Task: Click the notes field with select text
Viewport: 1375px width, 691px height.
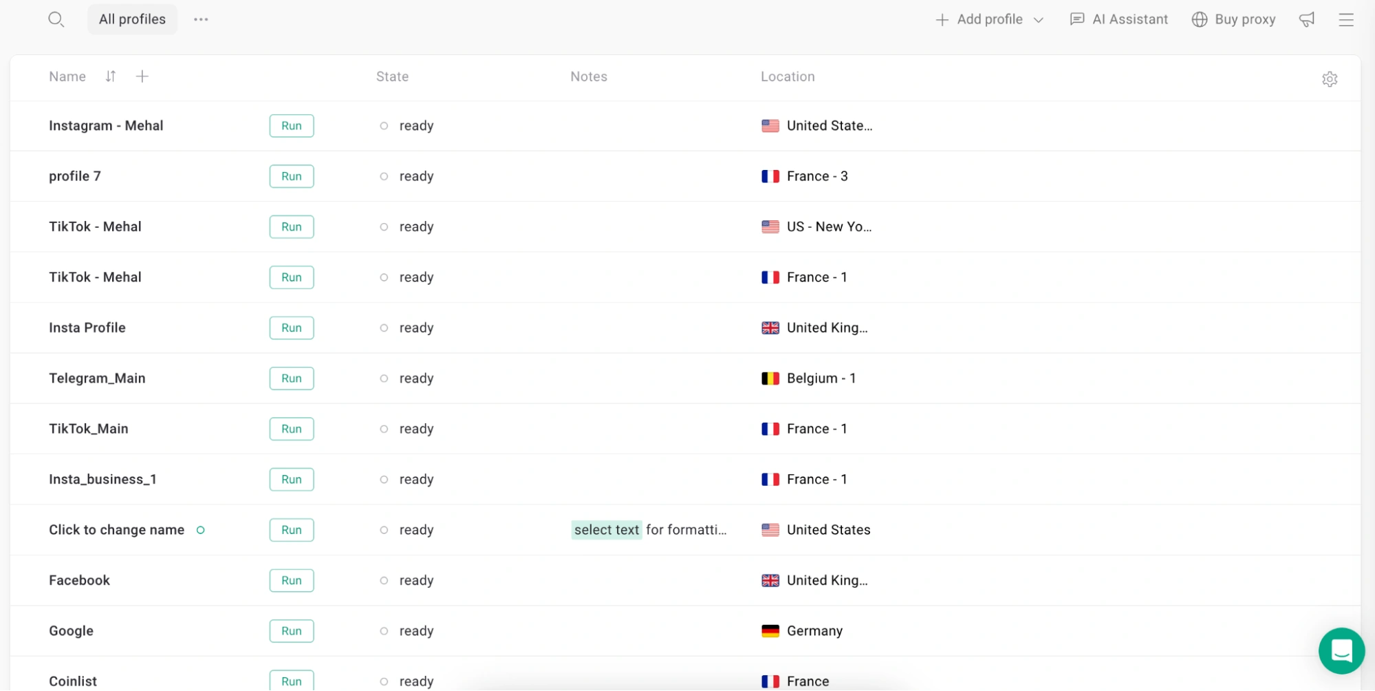Action: click(x=649, y=530)
